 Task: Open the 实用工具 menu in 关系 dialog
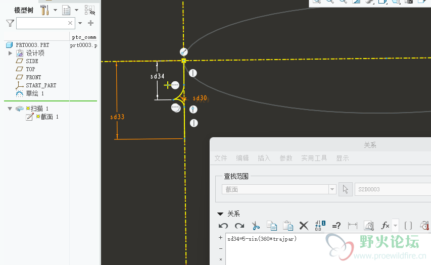pos(314,158)
